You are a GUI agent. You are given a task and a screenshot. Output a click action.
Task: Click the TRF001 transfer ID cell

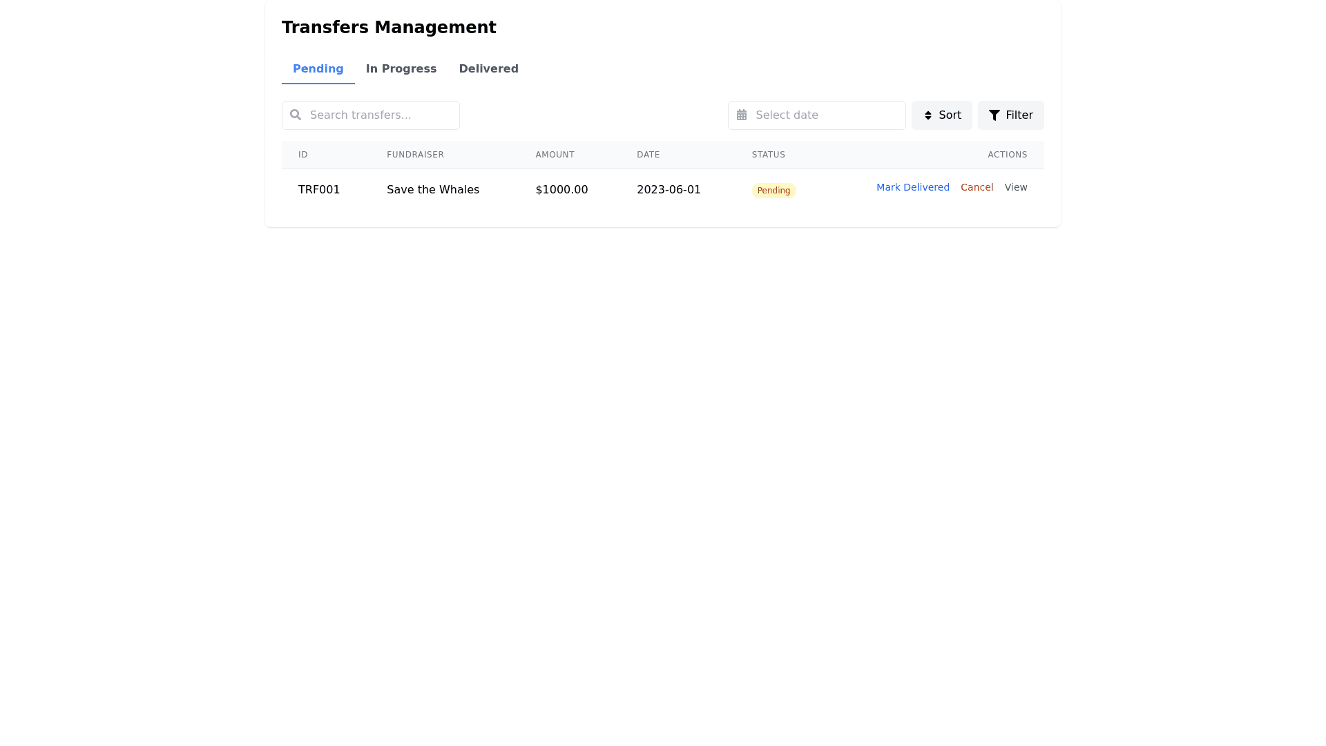(x=319, y=190)
